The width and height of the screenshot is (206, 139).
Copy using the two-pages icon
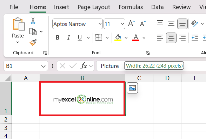pos(33,32)
